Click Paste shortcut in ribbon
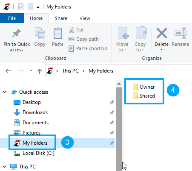 tap(88, 48)
